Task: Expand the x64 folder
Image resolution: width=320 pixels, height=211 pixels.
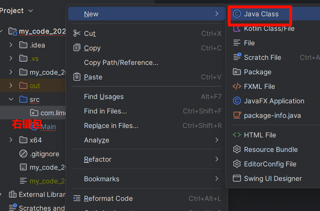Action: tap(11, 140)
